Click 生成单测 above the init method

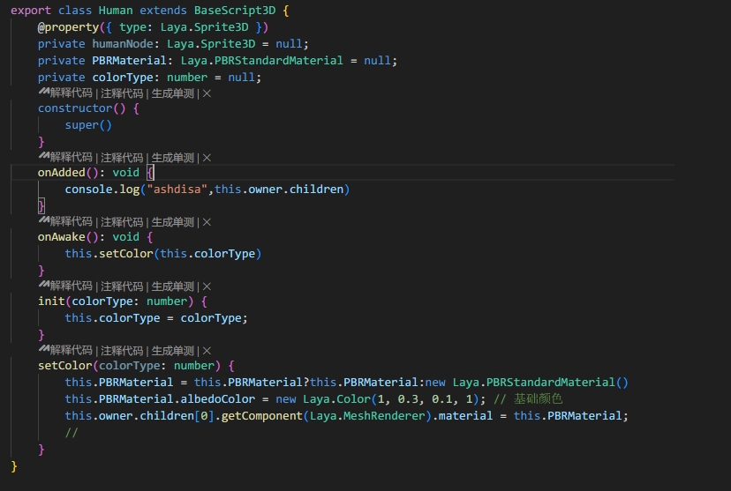(x=172, y=286)
